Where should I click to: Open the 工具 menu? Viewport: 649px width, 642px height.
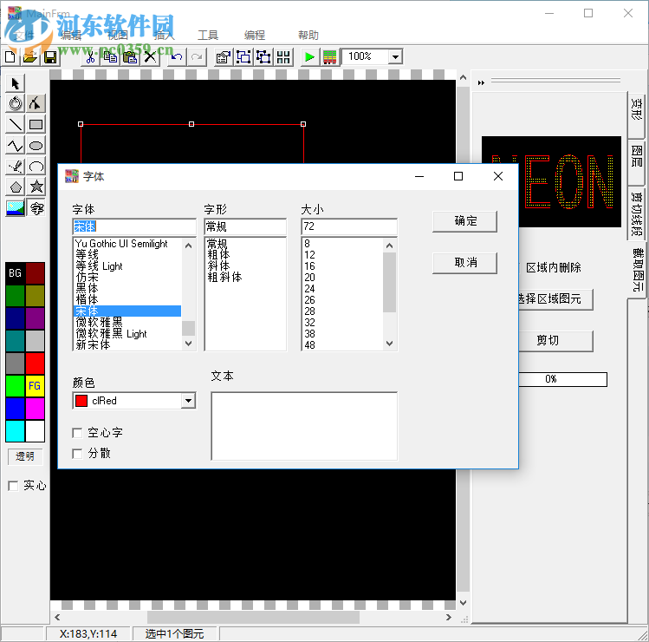(x=208, y=36)
